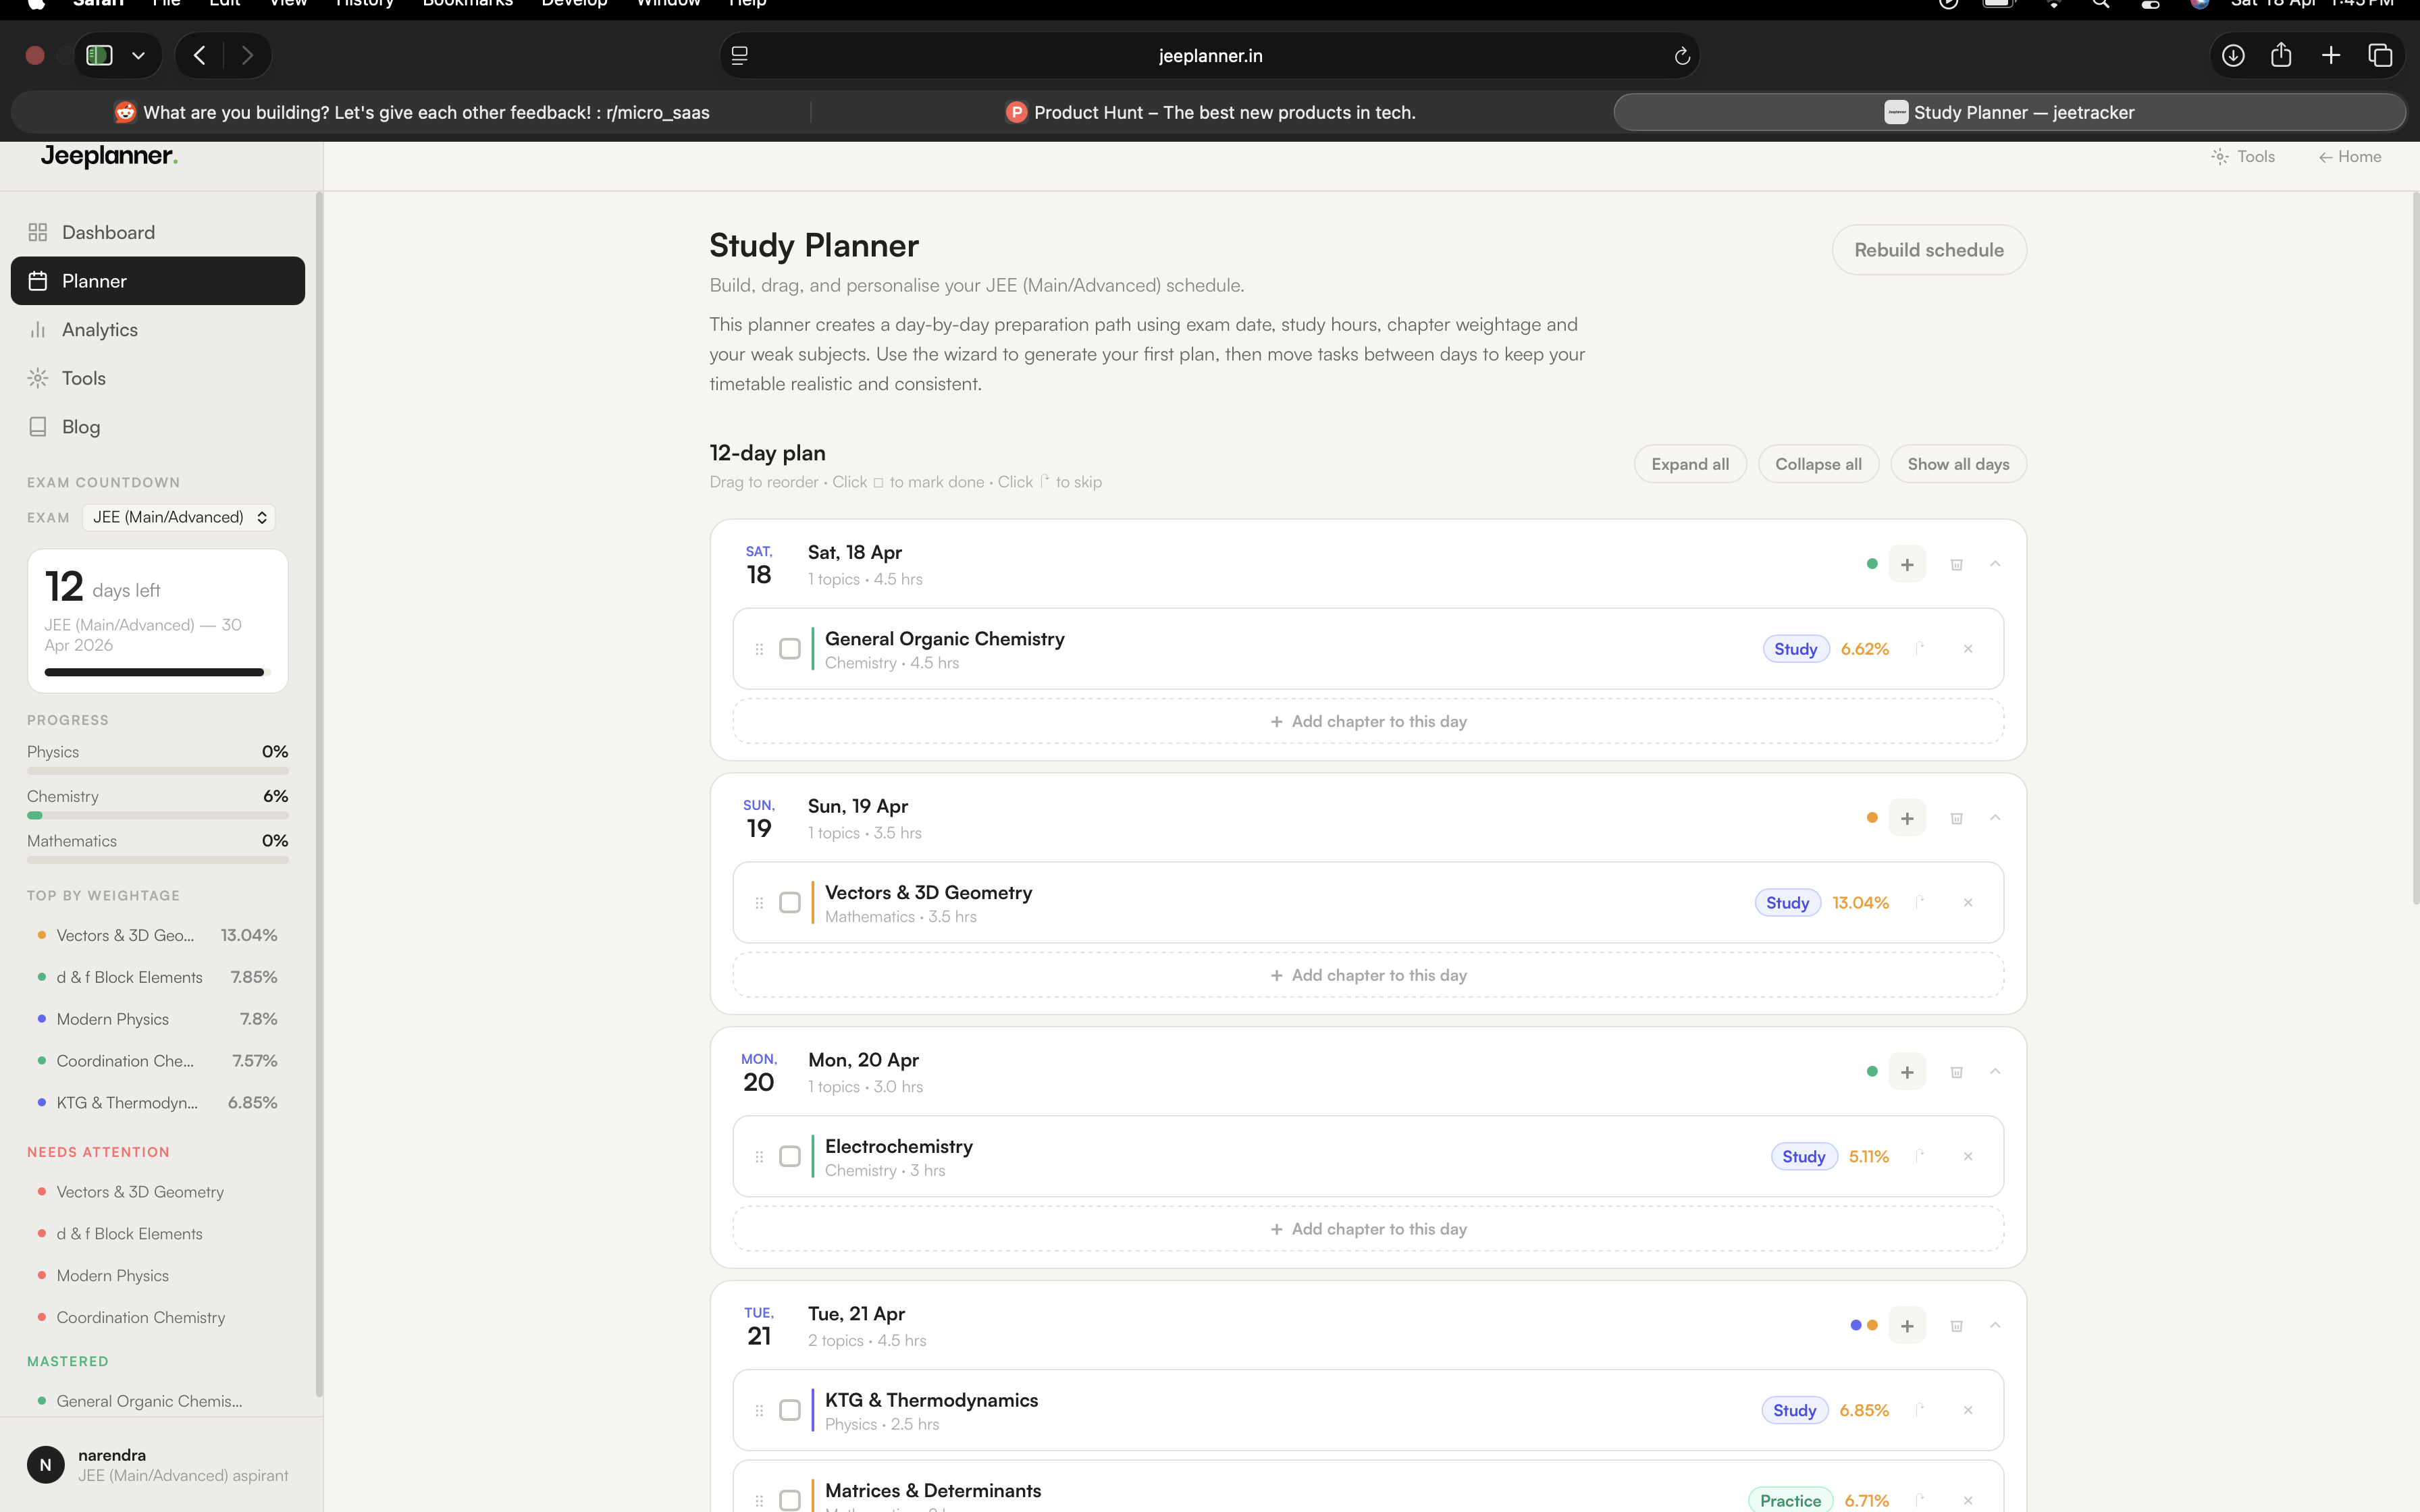
Task: Open the Blog sidebar item
Action: pos(157,427)
